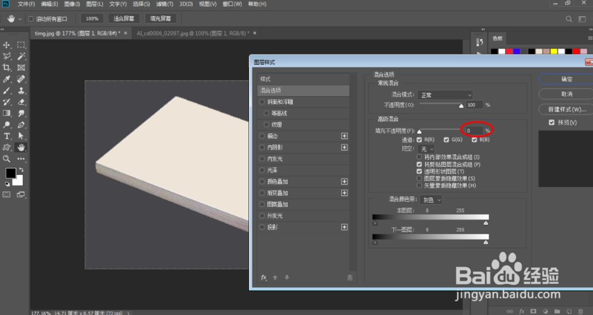
Task: Select the Pen tool
Action: 21,125
